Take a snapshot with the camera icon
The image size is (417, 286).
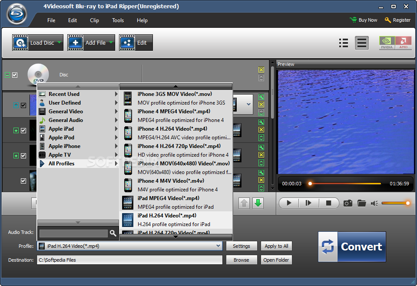point(347,204)
